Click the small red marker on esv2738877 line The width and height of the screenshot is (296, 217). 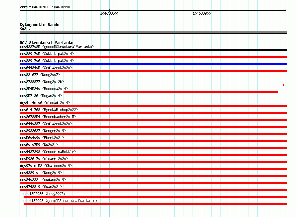click(284, 85)
